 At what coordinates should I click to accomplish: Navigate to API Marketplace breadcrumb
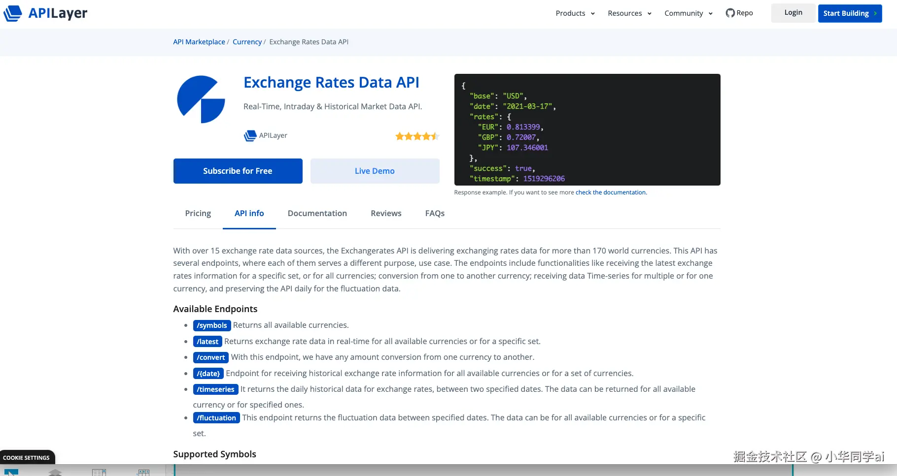[x=199, y=42]
